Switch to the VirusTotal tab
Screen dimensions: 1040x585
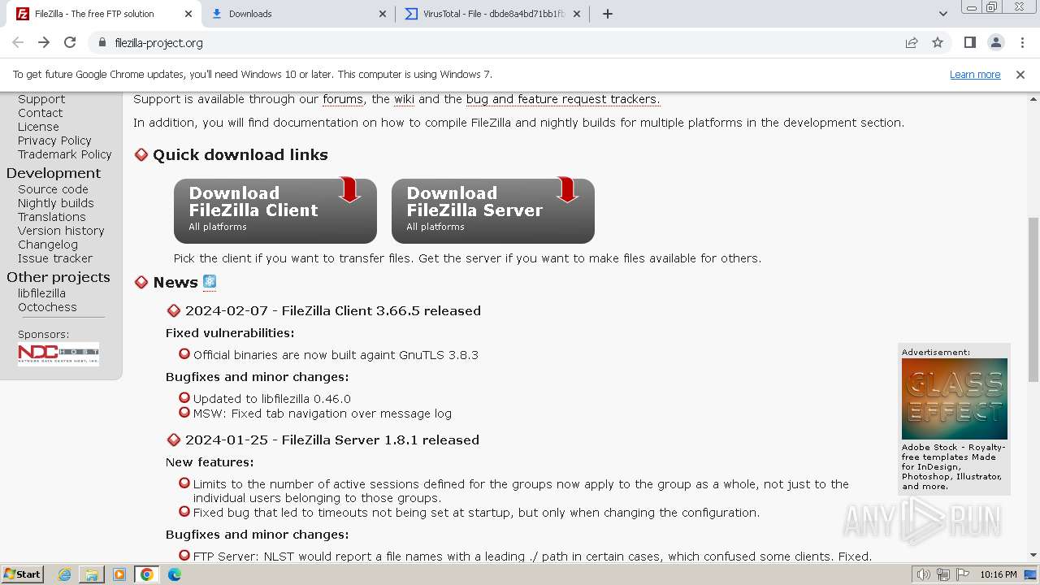coord(493,14)
